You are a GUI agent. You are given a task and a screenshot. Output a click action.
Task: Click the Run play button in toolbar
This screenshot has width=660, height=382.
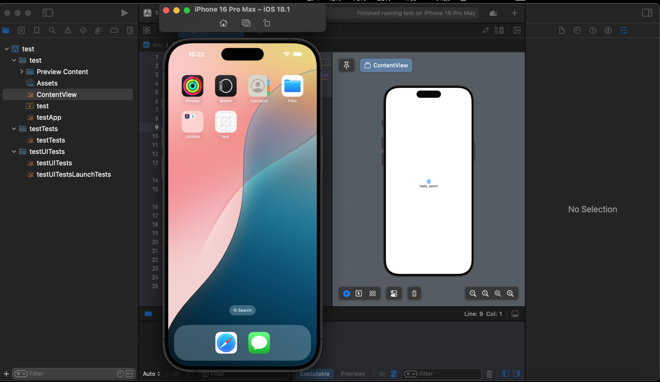point(124,13)
